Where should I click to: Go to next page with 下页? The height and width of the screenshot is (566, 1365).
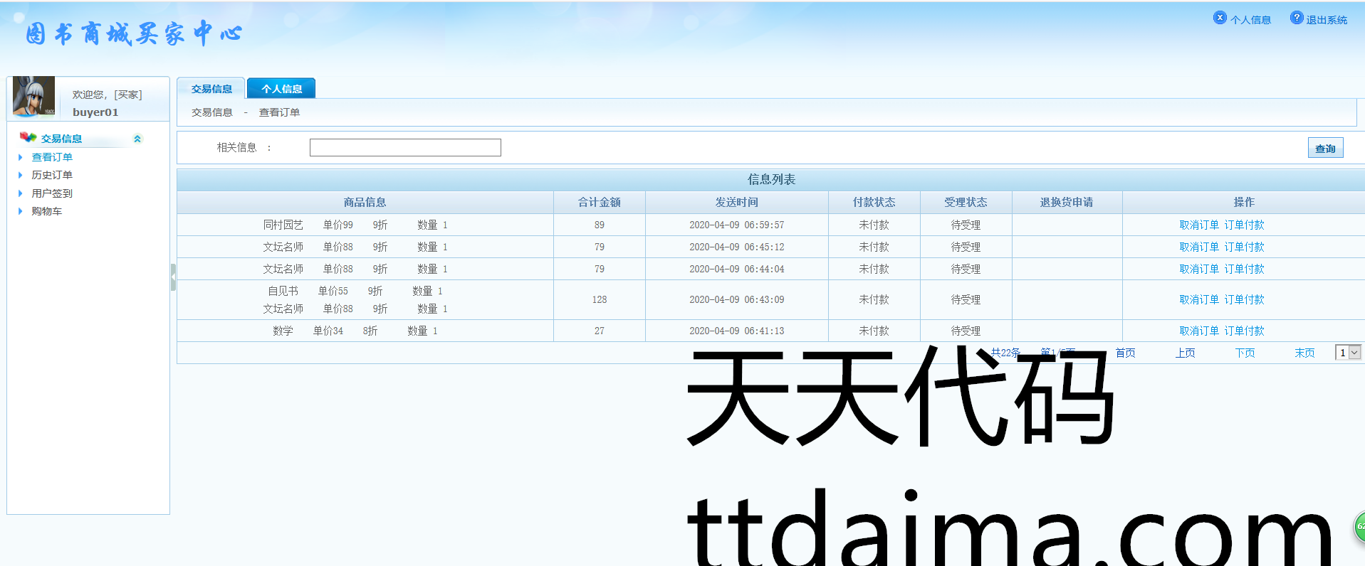[x=1245, y=353]
